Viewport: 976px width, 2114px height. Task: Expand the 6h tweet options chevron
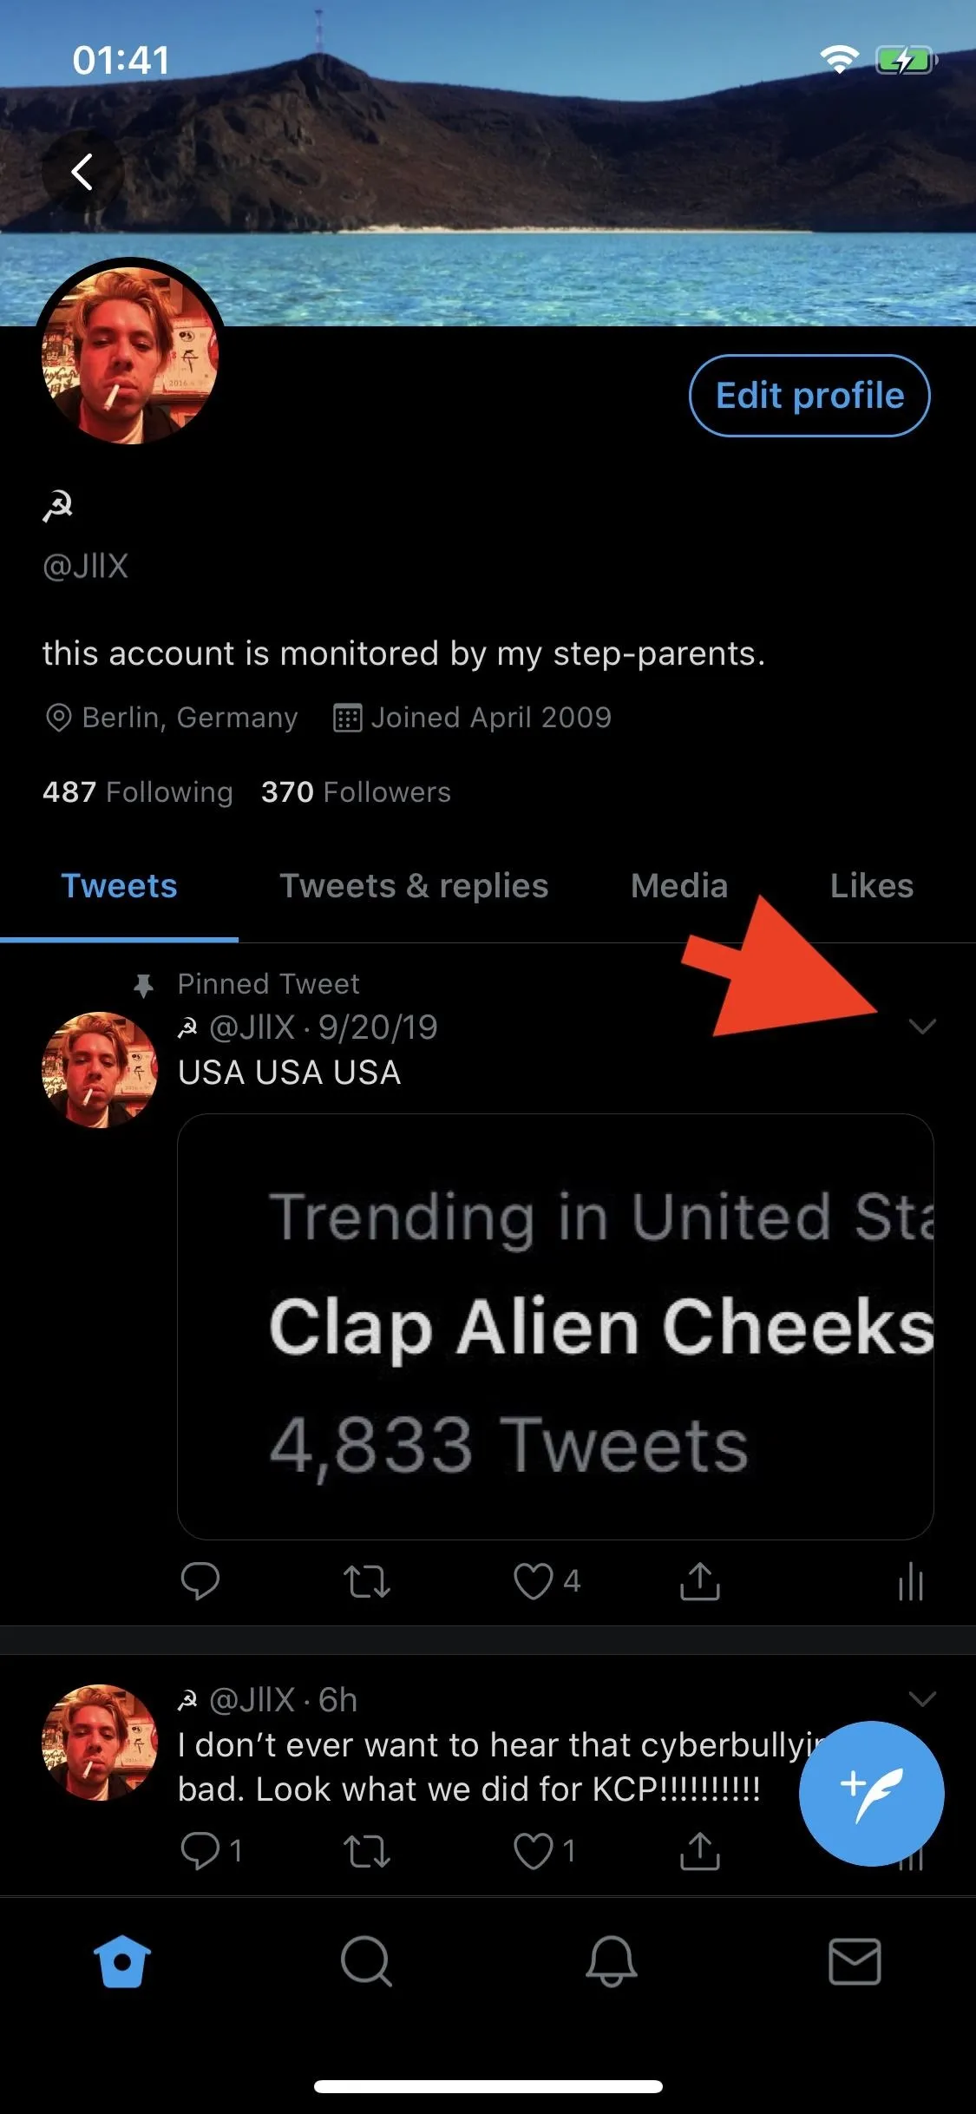921,1698
